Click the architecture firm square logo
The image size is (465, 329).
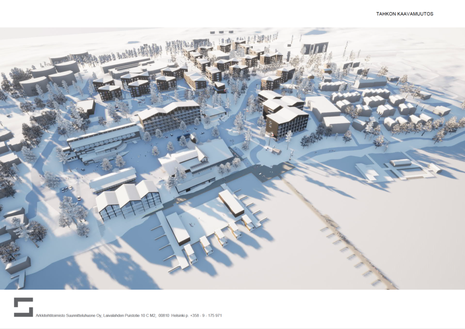coord(24,307)
